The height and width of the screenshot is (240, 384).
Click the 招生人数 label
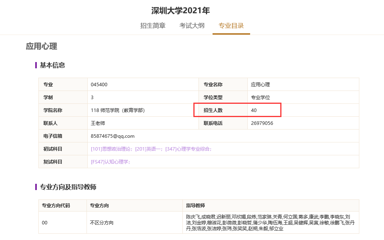(x=213, y=110)
